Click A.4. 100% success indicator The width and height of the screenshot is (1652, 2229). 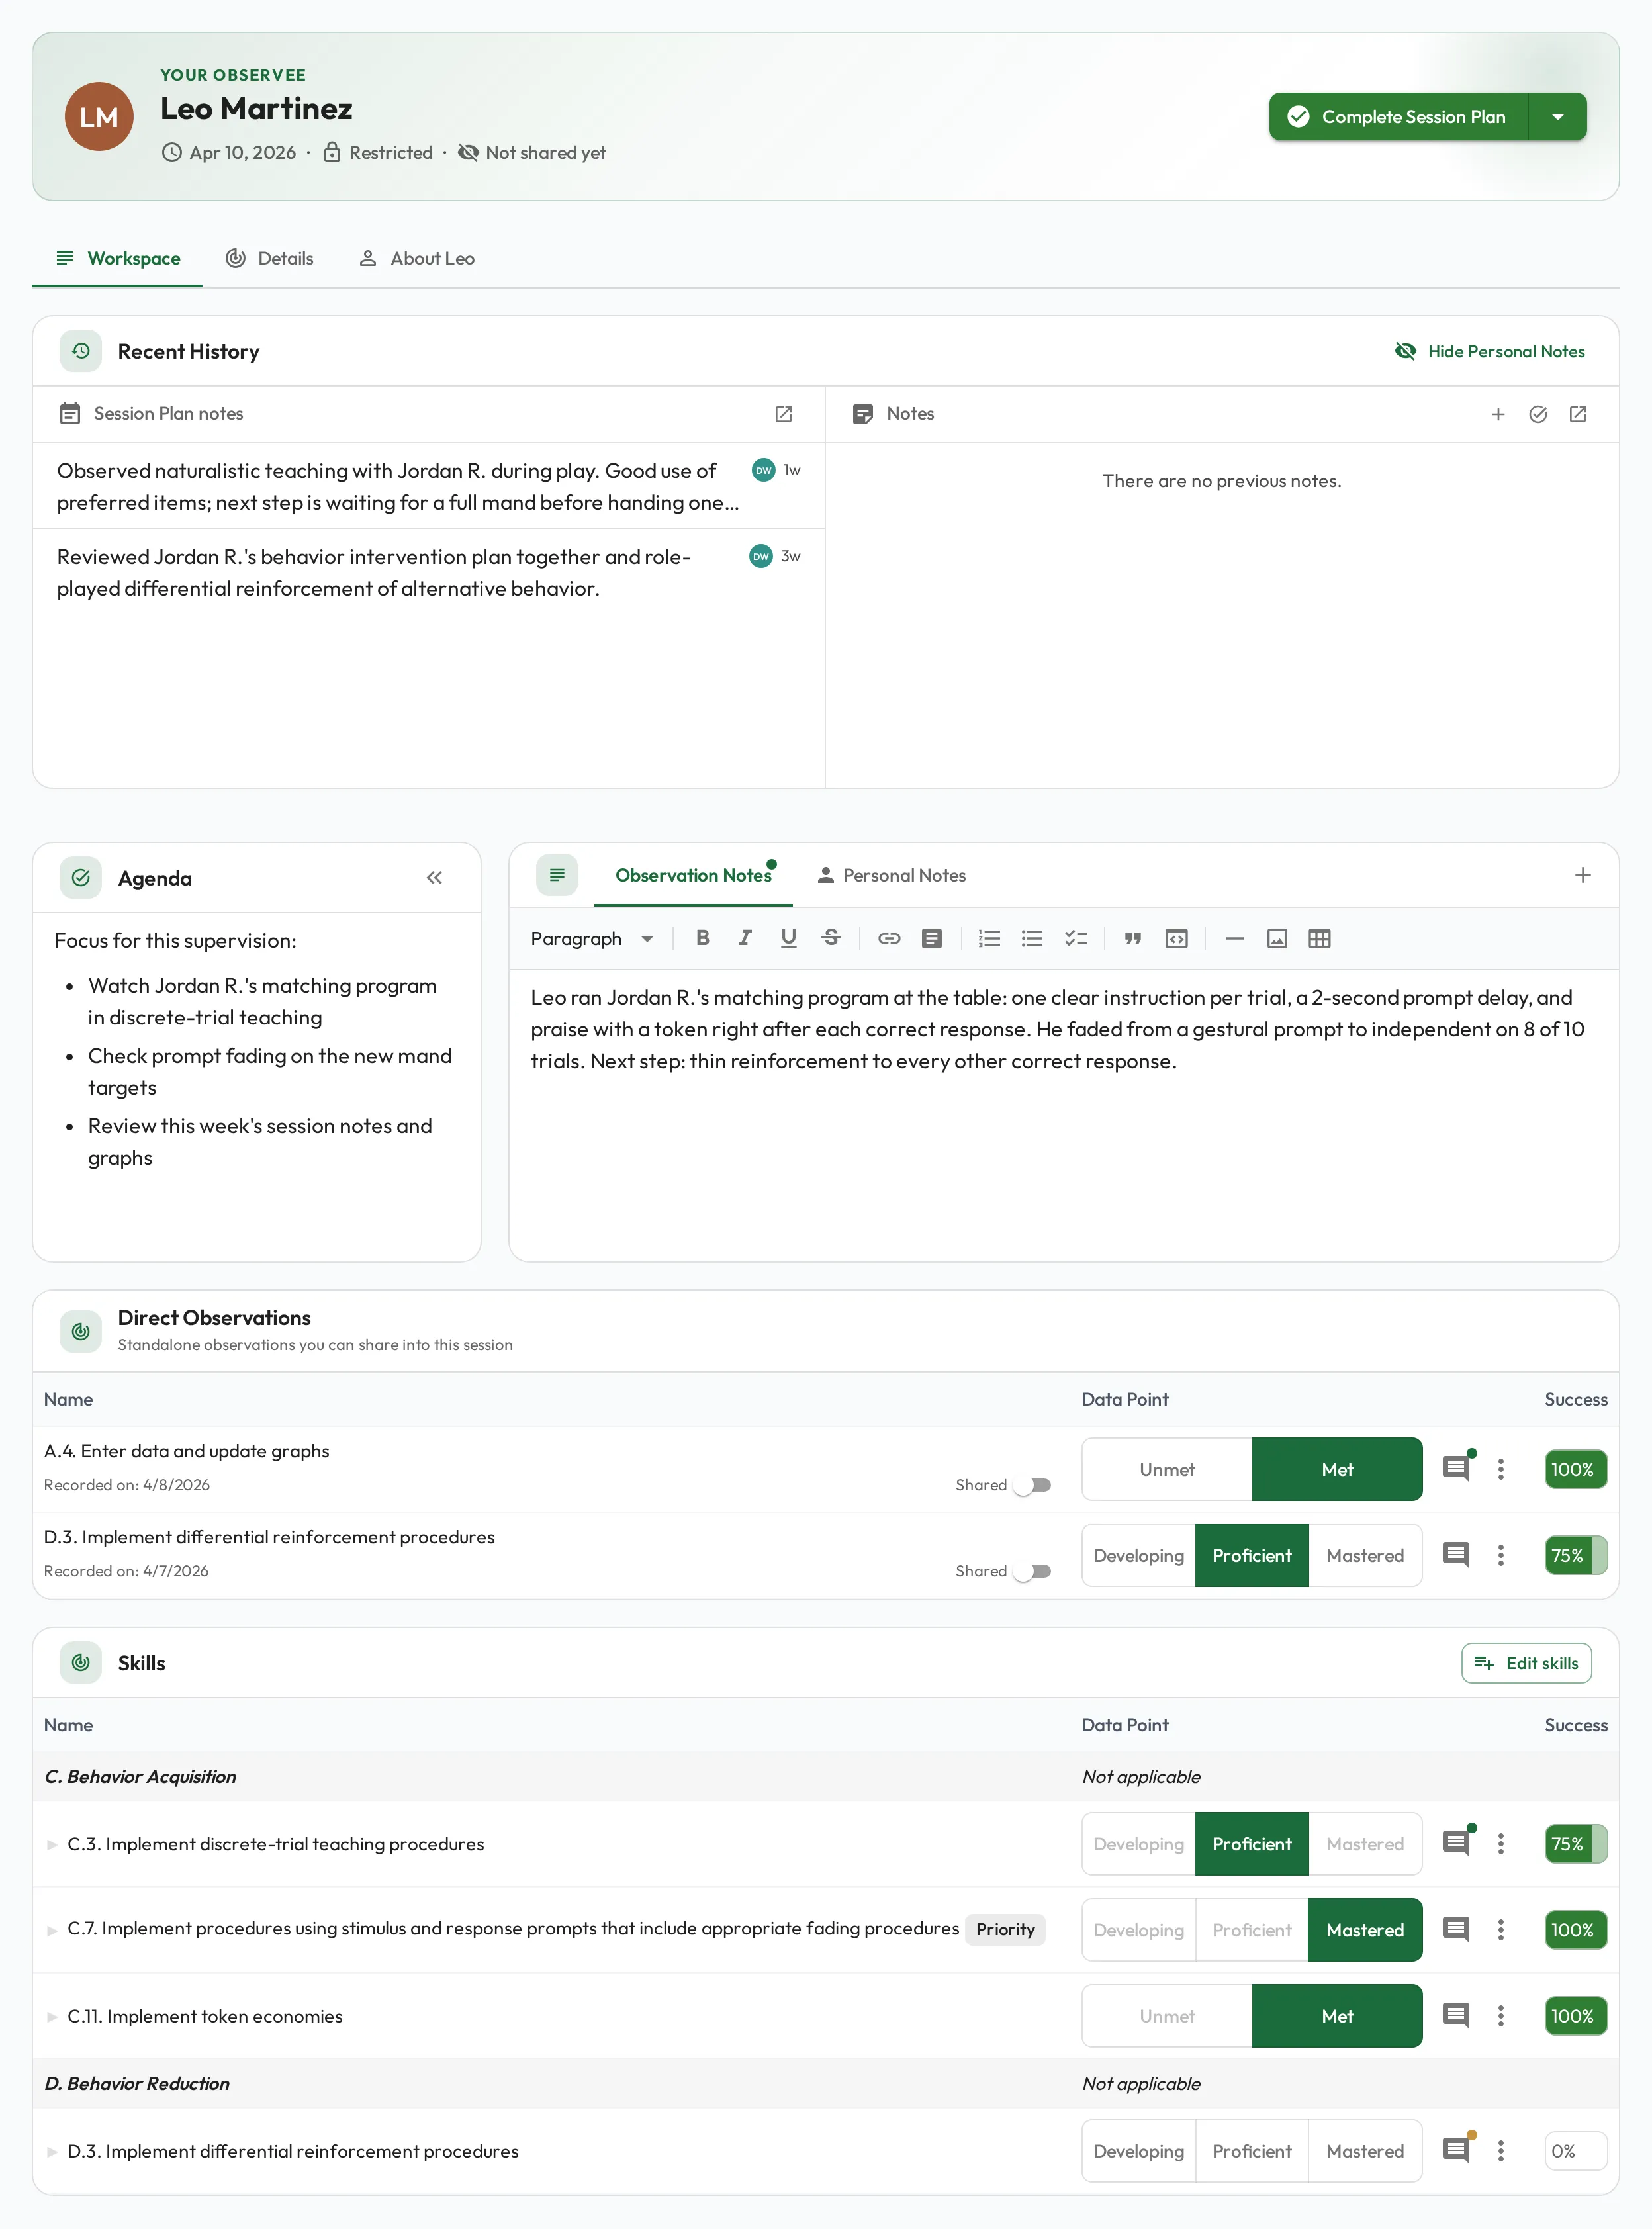[1575, 1469]
